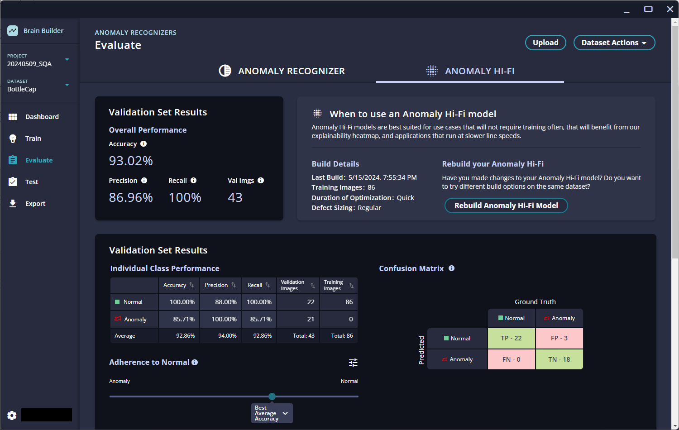Click the Normal column header in the Ground Truth matrix

click(x=512, y=318)
